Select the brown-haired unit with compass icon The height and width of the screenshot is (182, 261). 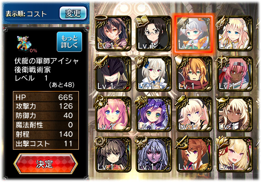pos(113,155)
